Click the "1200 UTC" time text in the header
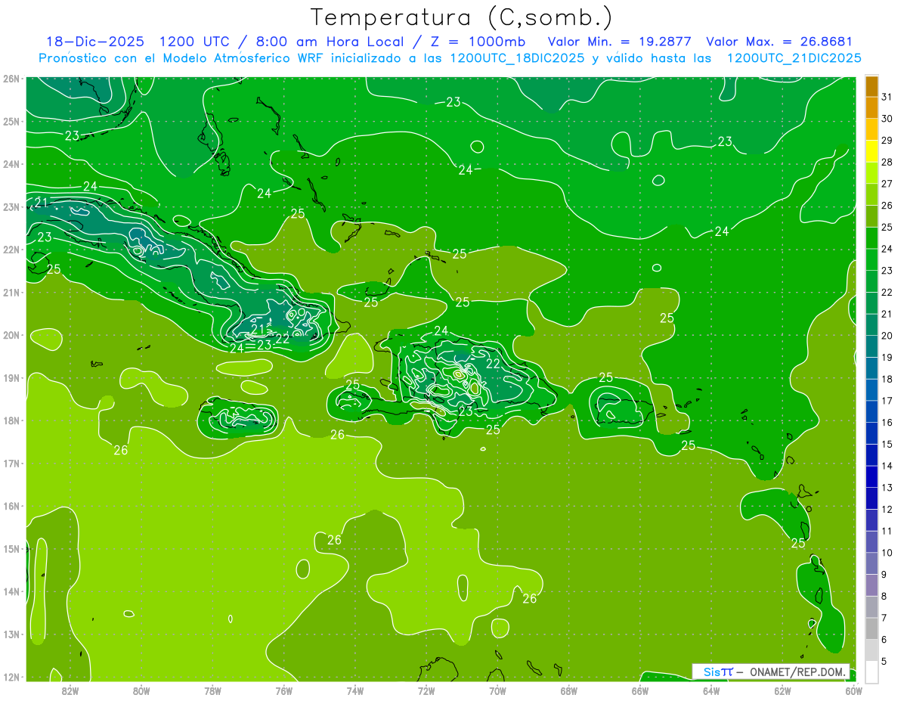 point(195,42)
